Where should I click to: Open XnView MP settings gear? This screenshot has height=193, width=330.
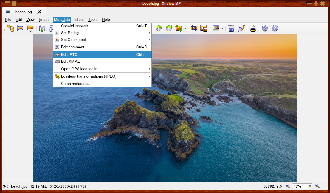click(265, 28)
